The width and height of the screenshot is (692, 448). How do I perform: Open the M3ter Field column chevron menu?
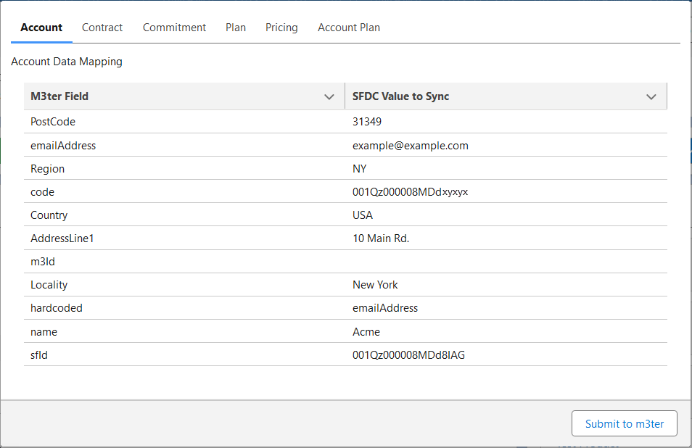(x=329, y=96)
